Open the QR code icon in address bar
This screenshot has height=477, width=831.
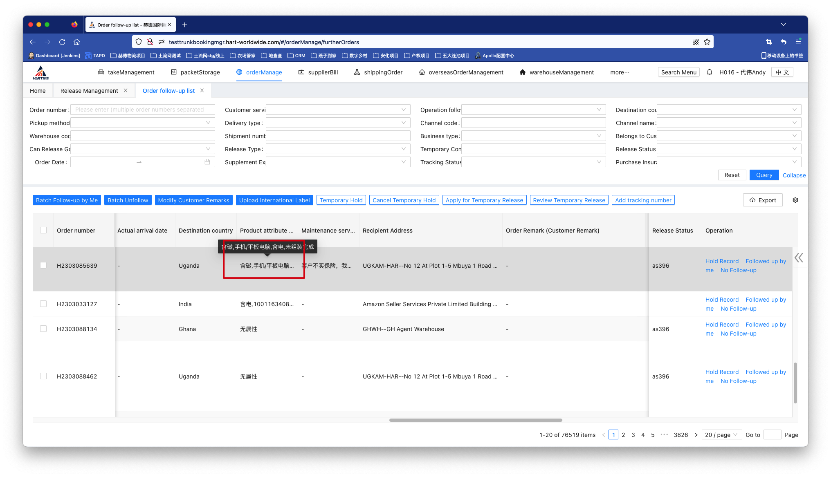(x=696, y=42)
